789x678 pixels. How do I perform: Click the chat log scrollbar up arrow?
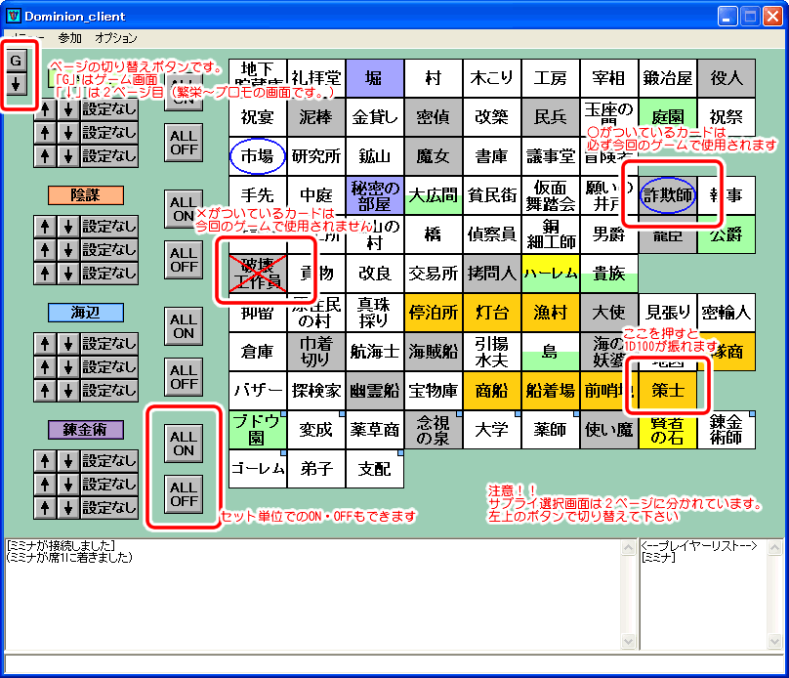click(629, 547)
